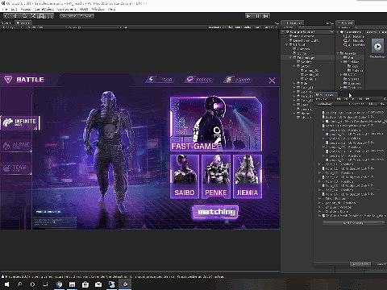
Task: Click the matching button in game view
Action: (x=216, y=212)
